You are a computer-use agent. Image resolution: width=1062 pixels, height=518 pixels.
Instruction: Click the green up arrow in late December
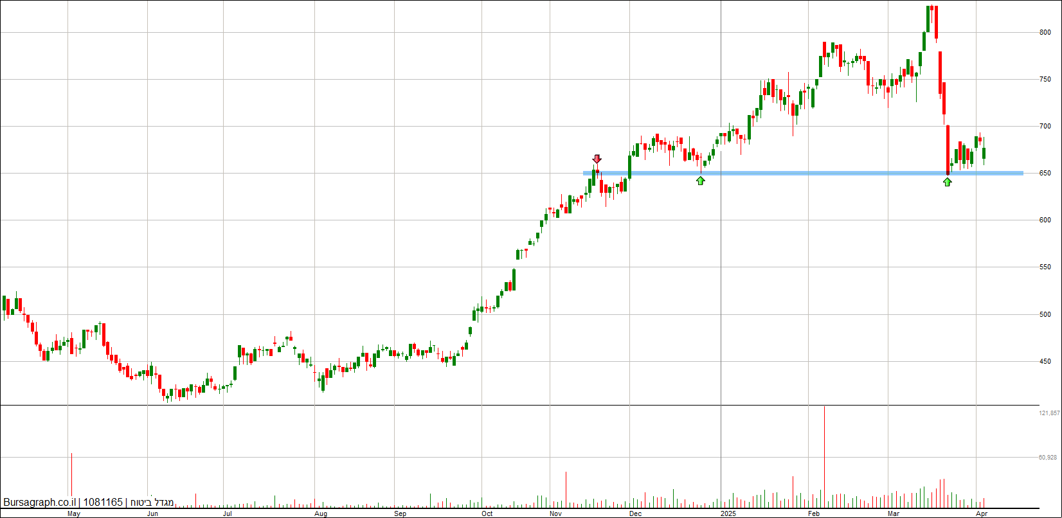[x=700, y=181]
